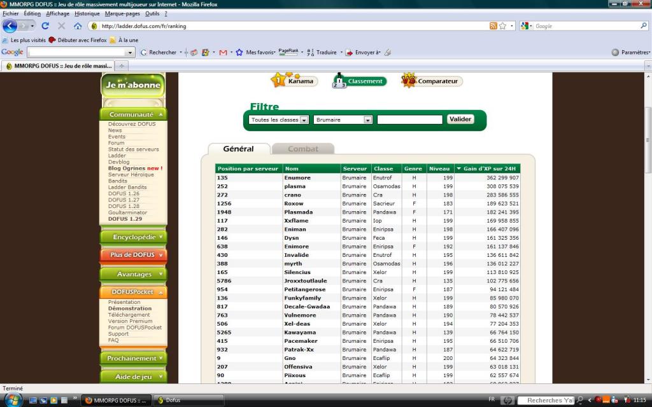Image resolution: width=652 pixels, height=407 pixels.
Task: Open back-history dropdown arrow
Action: click(x=32, y=25)
